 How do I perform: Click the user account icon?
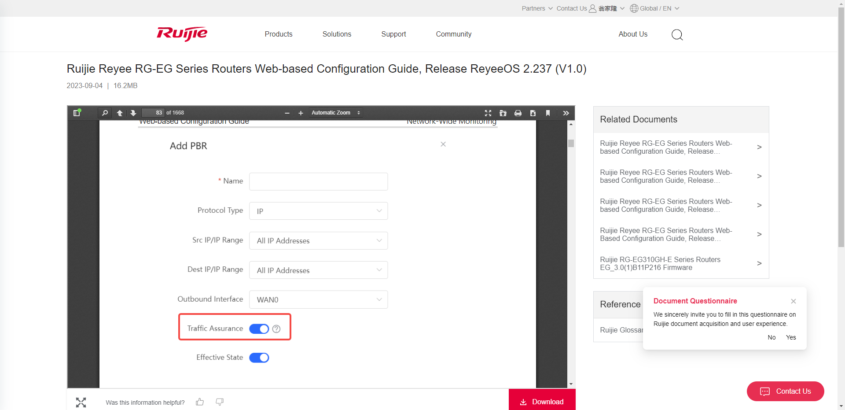click(x=593, y=8)
